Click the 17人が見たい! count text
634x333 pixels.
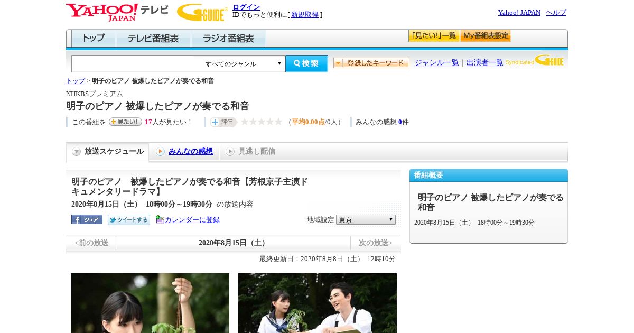click(x=169, y=122)
